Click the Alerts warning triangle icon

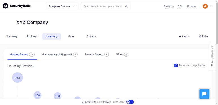pos(180,37)
